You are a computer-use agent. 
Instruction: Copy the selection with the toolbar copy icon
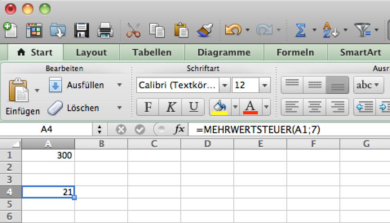[x=157, y=30]
